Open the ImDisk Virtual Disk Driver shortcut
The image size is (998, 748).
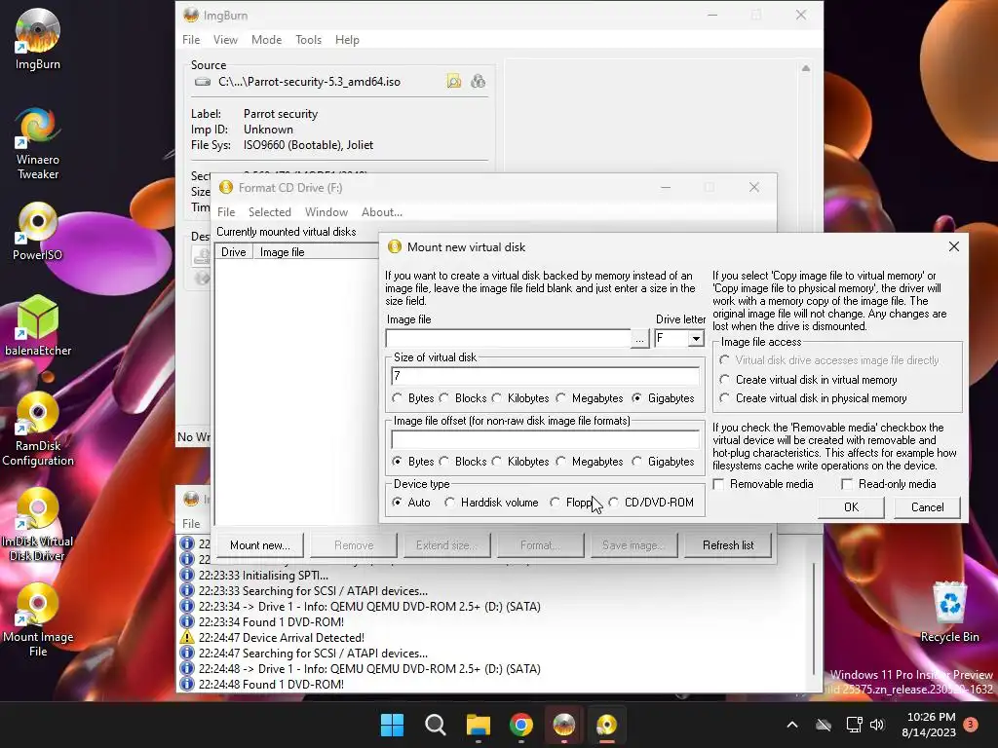[38, 524]
